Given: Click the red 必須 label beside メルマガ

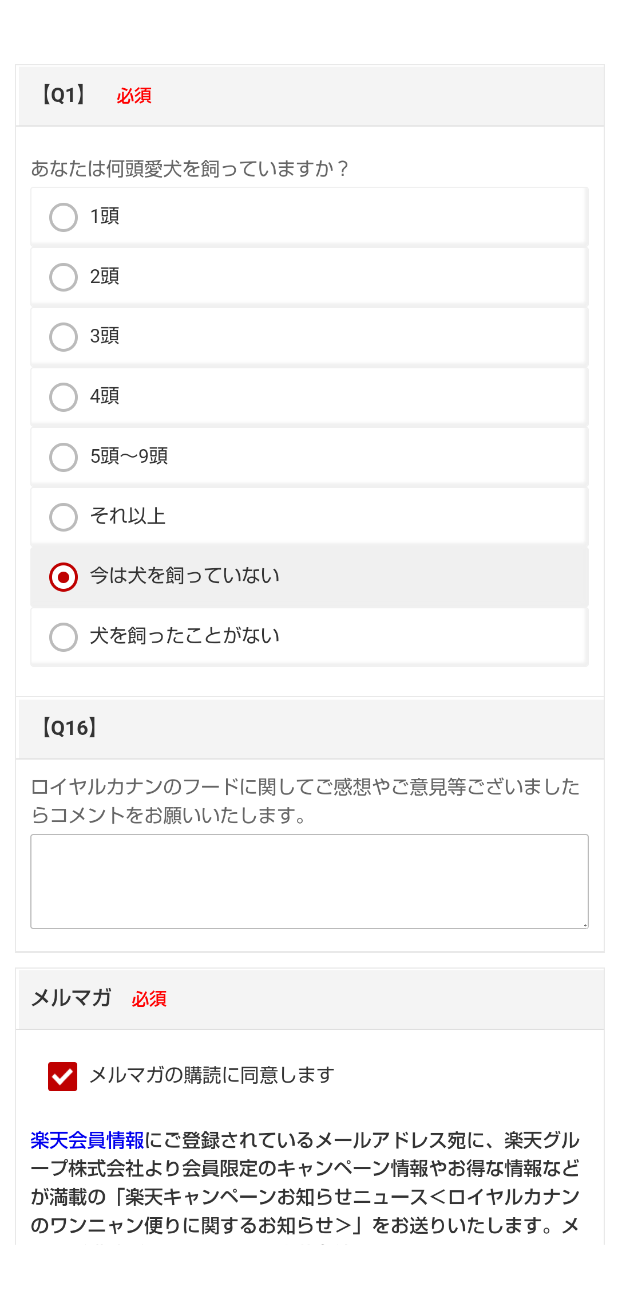Looking at the screenshot, I should click(x=149, y=999).
